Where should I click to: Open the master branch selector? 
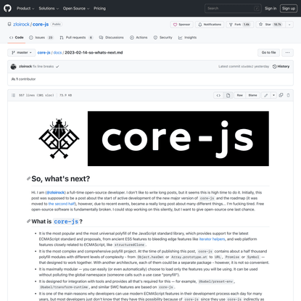tap(22, 52)
